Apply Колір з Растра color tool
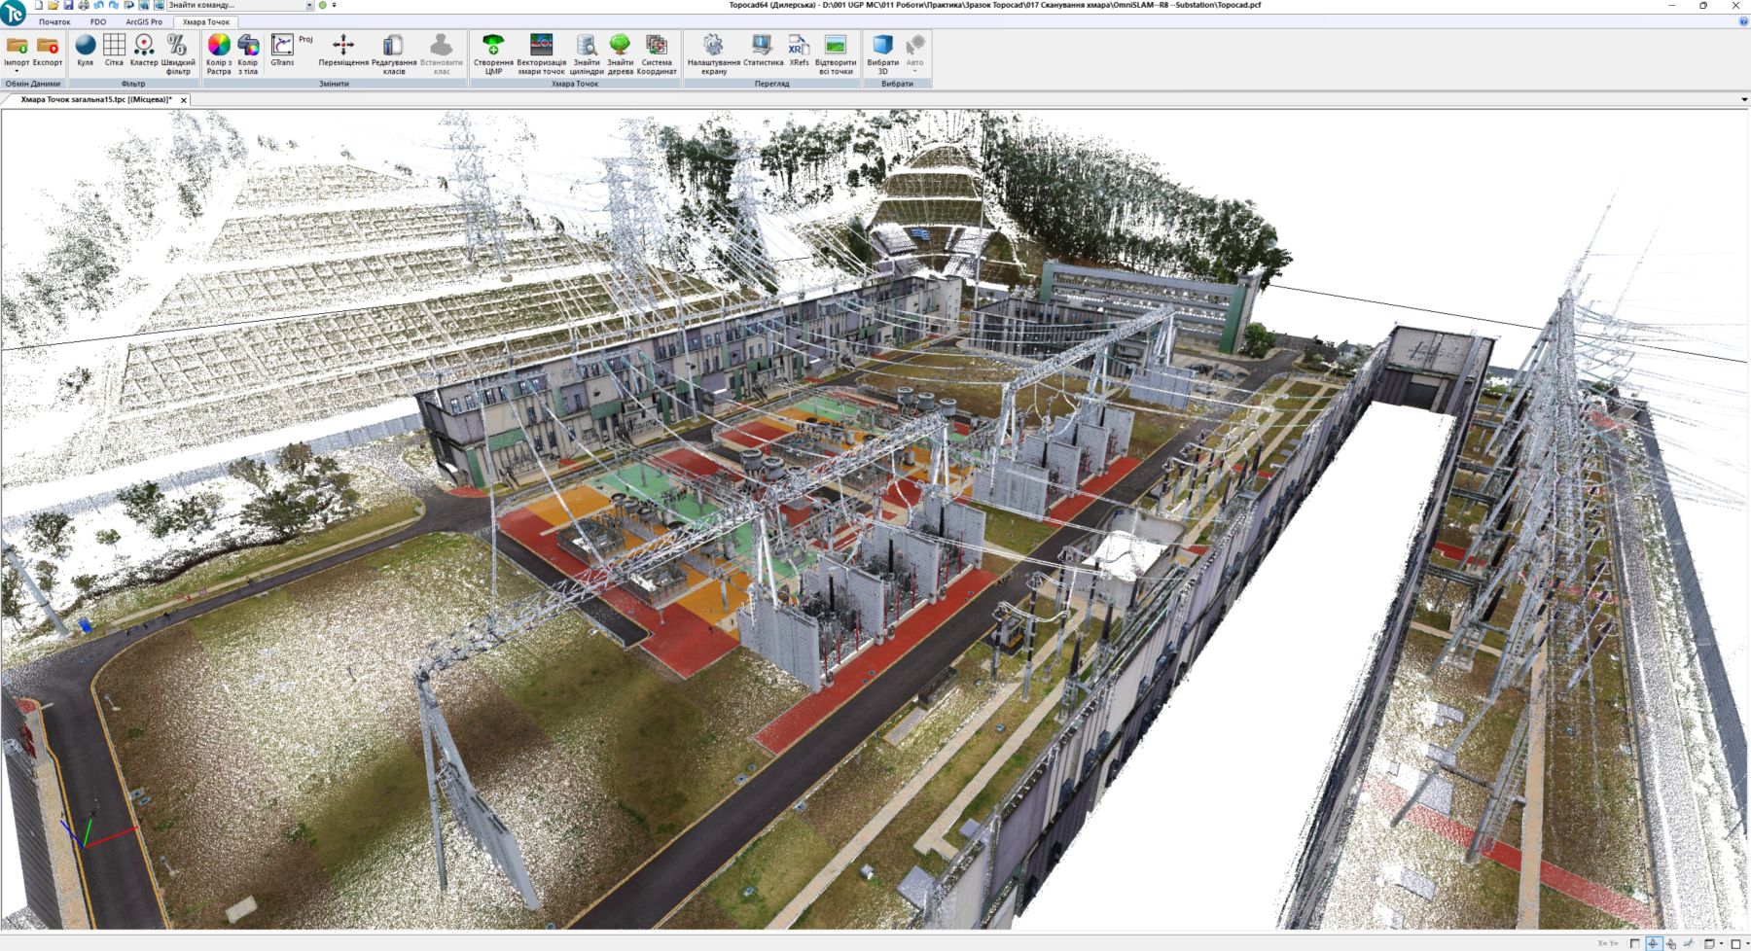 click(x=219, y=47)
